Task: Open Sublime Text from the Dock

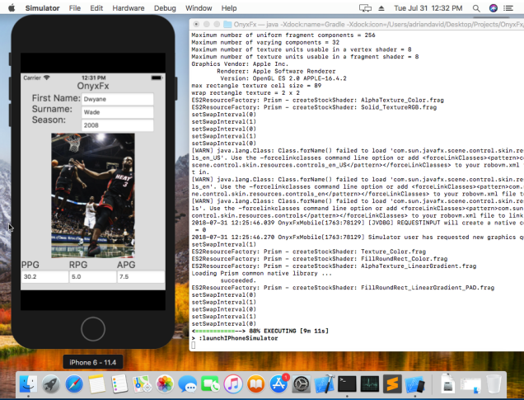Action: pos(392,384)
